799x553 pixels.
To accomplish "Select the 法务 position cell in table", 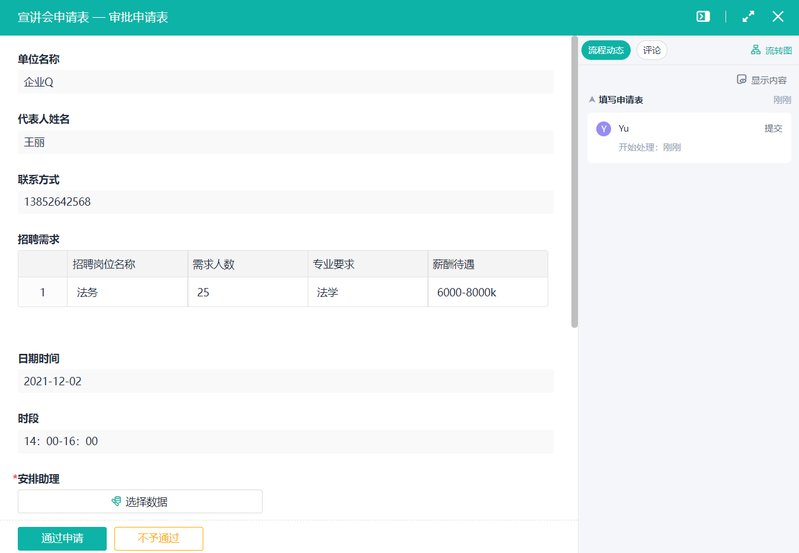I will [127, 292].
